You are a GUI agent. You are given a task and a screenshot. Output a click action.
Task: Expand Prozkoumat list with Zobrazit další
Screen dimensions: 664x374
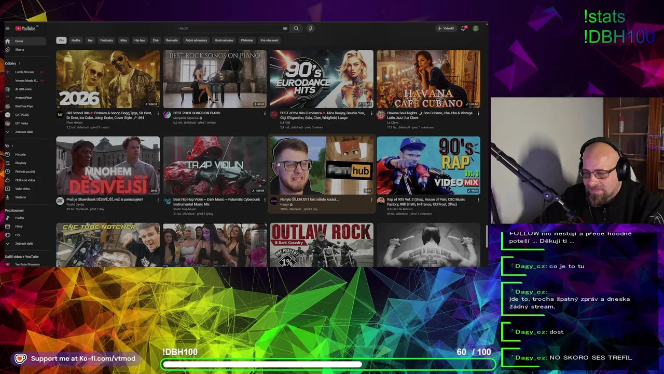tap(25, 244)
